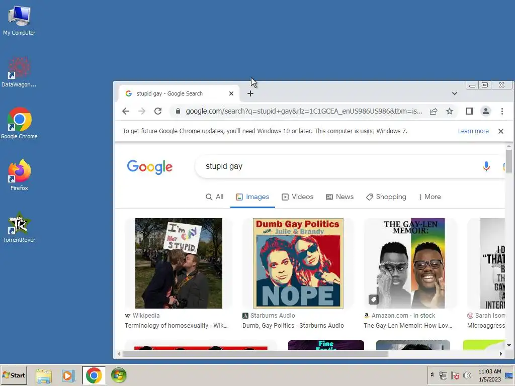Click the Chrome taskbar button
The width and height of the screenshot is (515, 386).
coord(94,375)
